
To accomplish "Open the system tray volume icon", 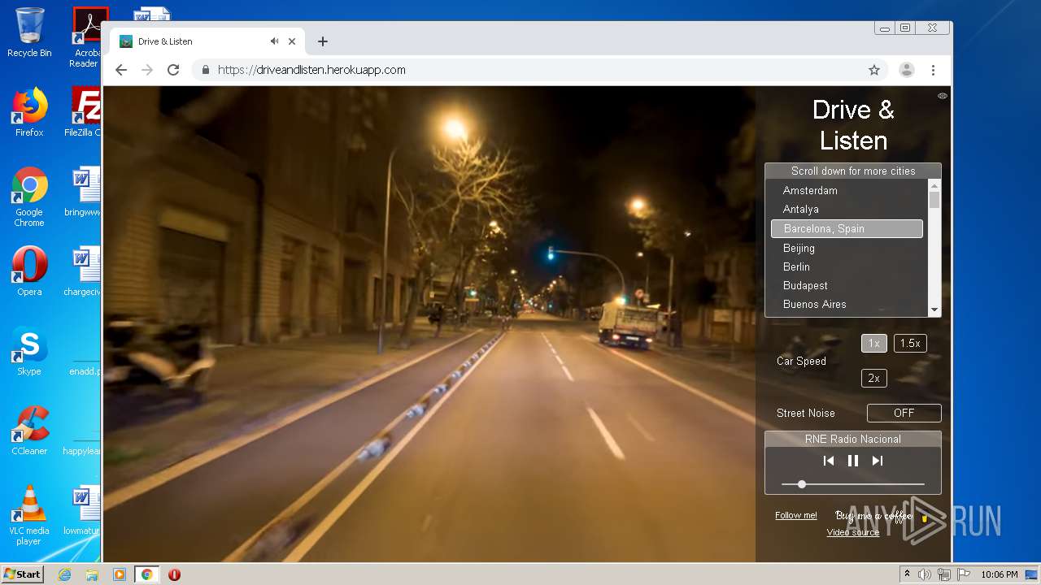I will (x=925, y=574).
